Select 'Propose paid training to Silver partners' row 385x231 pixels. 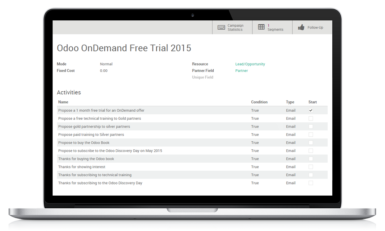tap(192, 135)
